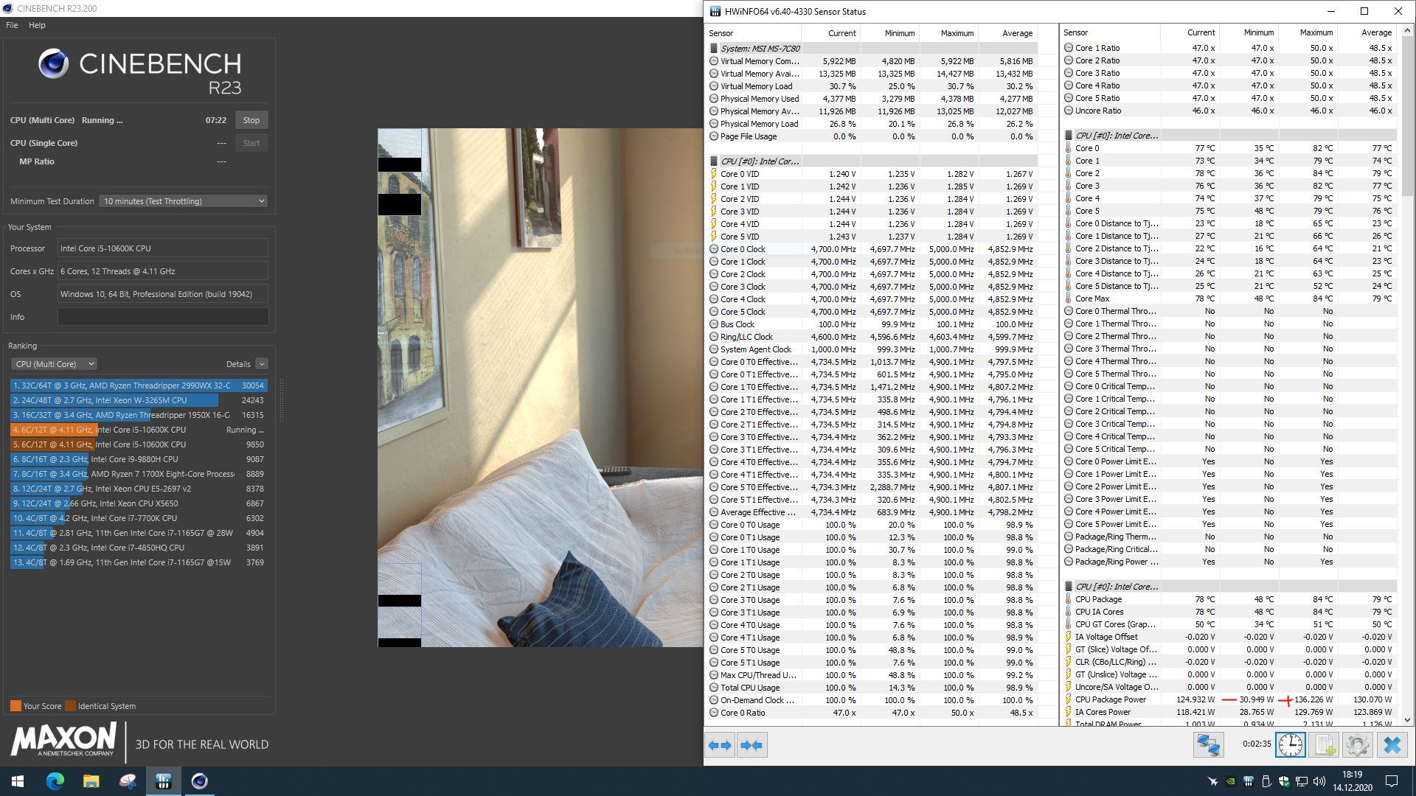
Task: Switch to HWiNFO64 taskbar button
Action: click(163, 781)
